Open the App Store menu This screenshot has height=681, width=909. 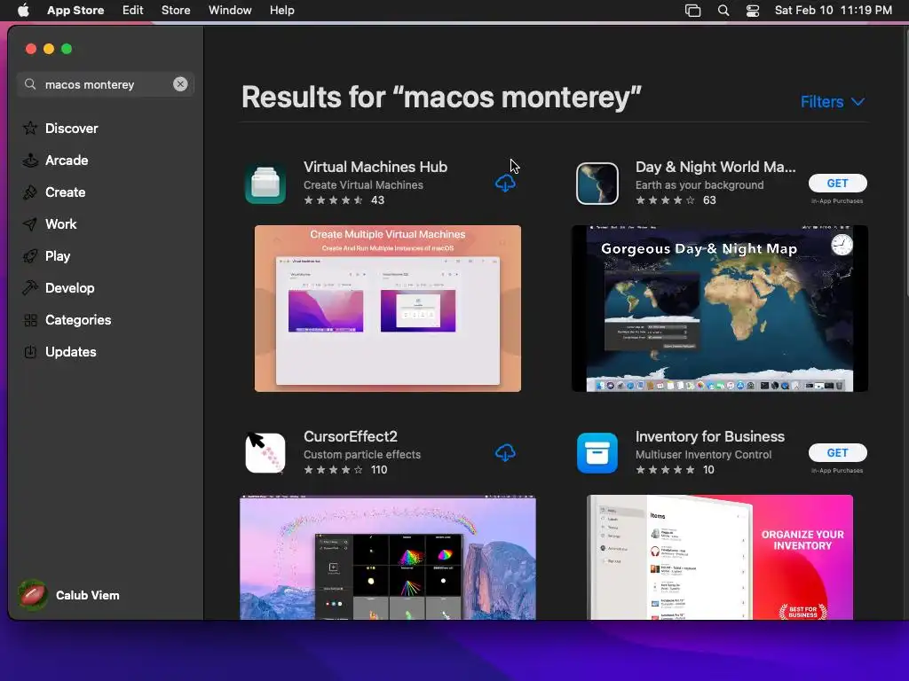(x=75, y=11)
